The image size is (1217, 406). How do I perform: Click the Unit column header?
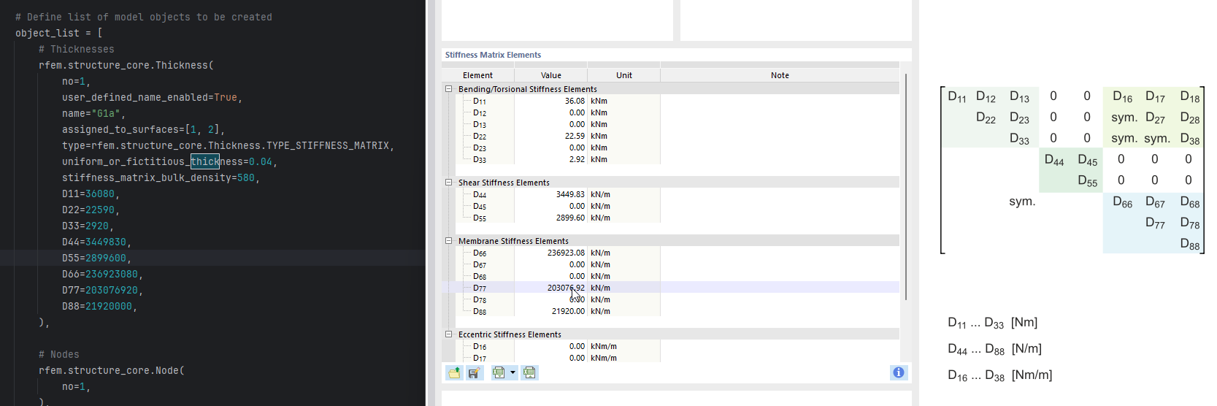pos(623,75)
